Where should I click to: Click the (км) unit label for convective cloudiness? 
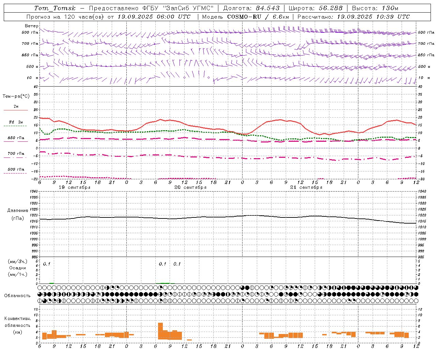click(18, 332)
